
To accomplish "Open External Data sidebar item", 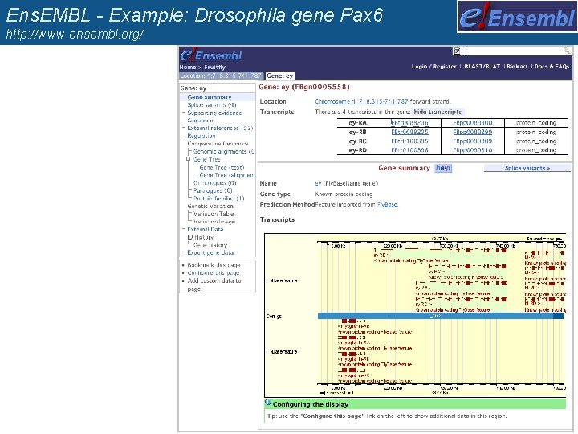I will click(206, 229).
